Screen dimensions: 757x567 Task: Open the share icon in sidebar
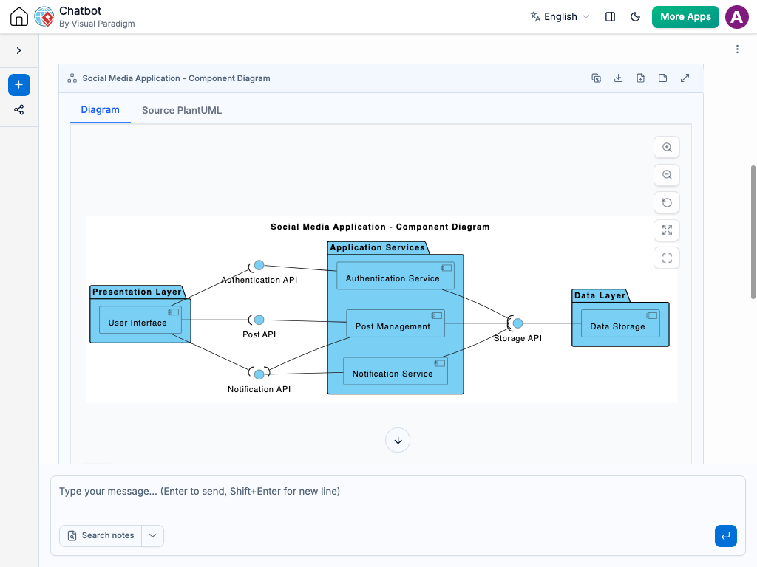(x=18, y=110)
